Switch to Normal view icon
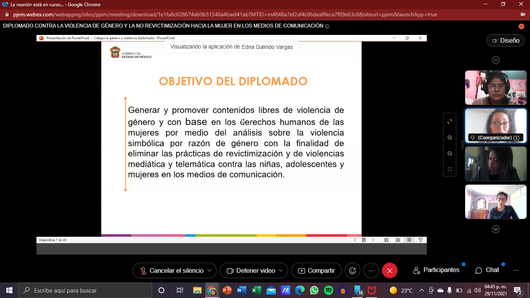The width and height of the screenshot is (530, 298). pos(386,240)
